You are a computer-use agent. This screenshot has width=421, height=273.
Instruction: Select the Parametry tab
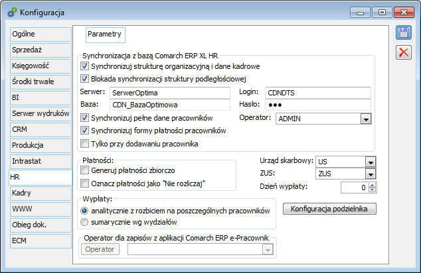point(105,34)
